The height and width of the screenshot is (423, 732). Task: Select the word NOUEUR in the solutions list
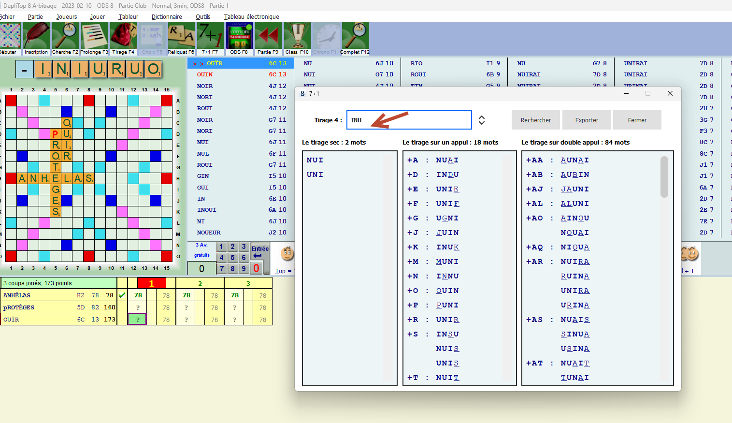(x=209, y=233)
